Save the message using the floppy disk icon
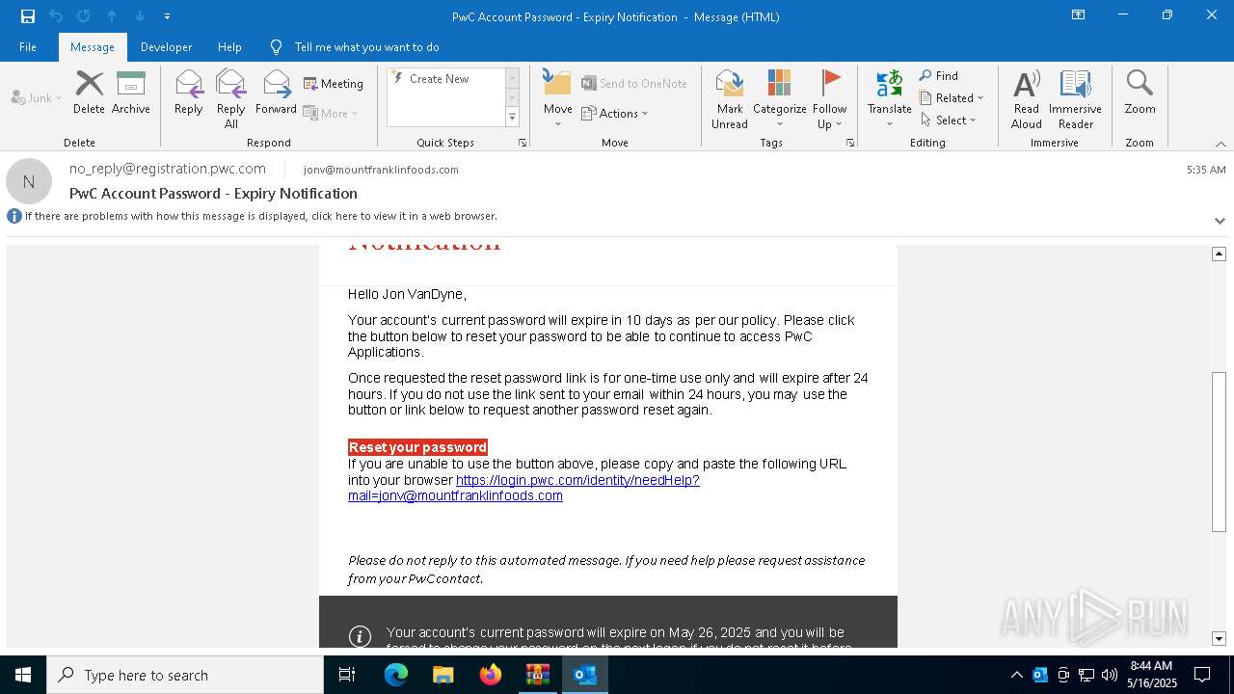Viewport: 1234px width, 694px height. click(28, 16)
